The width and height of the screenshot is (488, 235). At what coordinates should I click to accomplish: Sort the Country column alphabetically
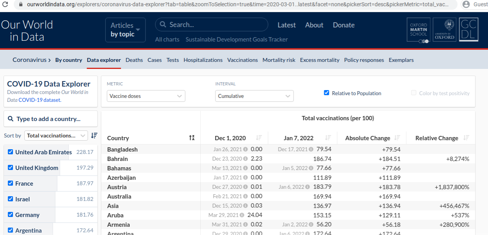[x=192, y=138]
